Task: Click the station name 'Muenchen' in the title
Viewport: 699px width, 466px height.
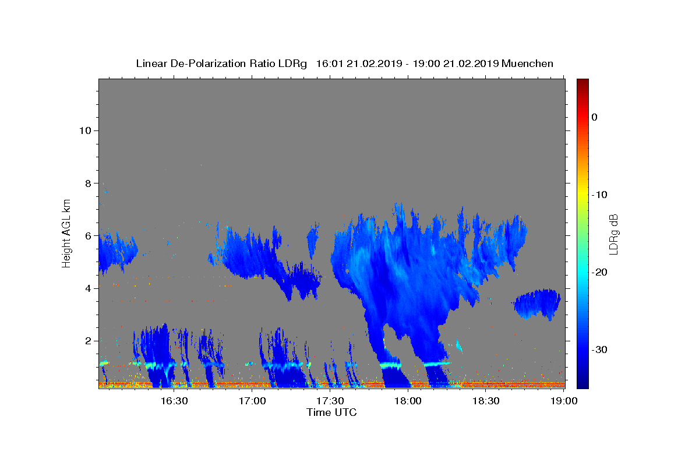Action: click(x=528, y=63)
